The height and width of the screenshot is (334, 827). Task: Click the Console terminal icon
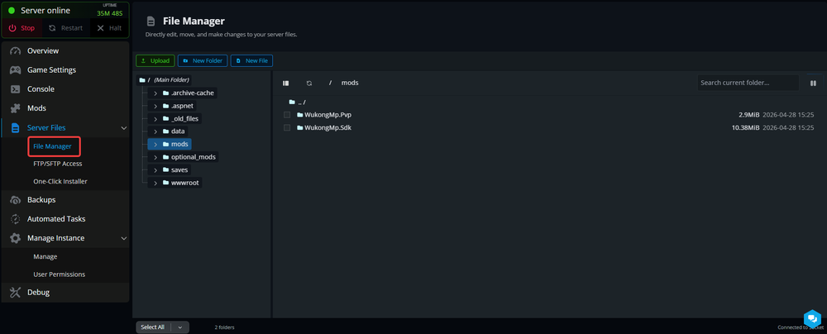coord(16,89)
